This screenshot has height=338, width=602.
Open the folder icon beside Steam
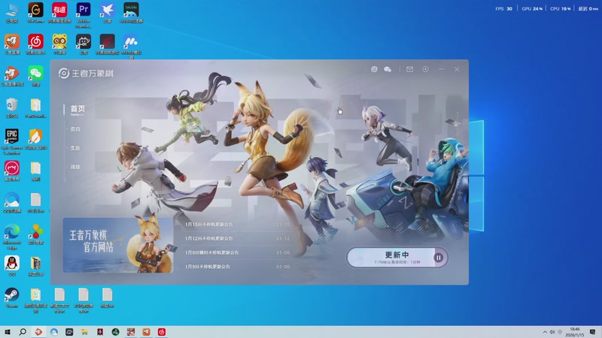(x=35, y=300)
